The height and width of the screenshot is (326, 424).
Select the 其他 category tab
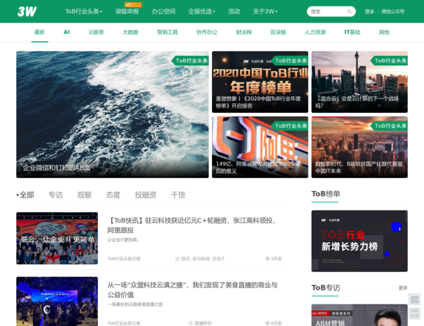pos(384,32)
